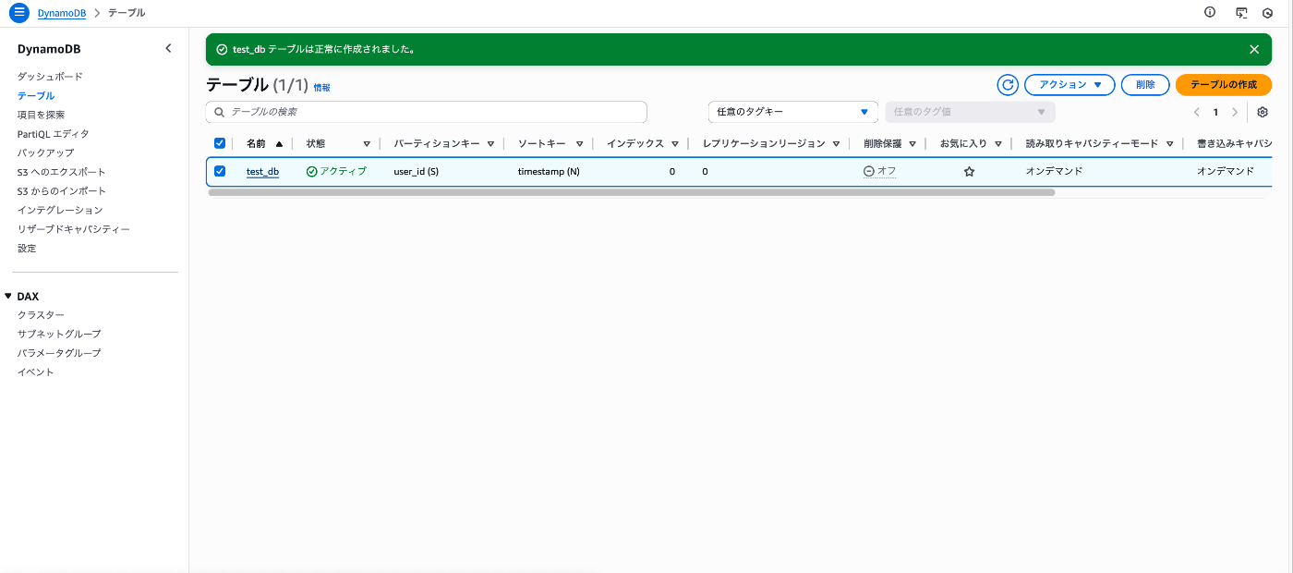Click the 名前 column header

point(256,144)
